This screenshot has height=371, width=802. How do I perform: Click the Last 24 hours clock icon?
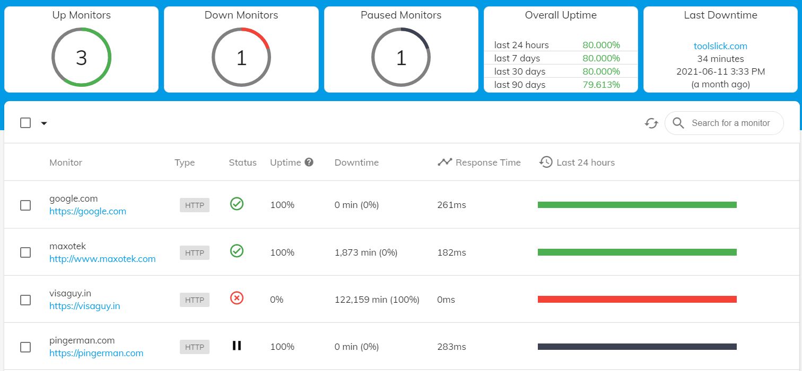coord(546,162)
